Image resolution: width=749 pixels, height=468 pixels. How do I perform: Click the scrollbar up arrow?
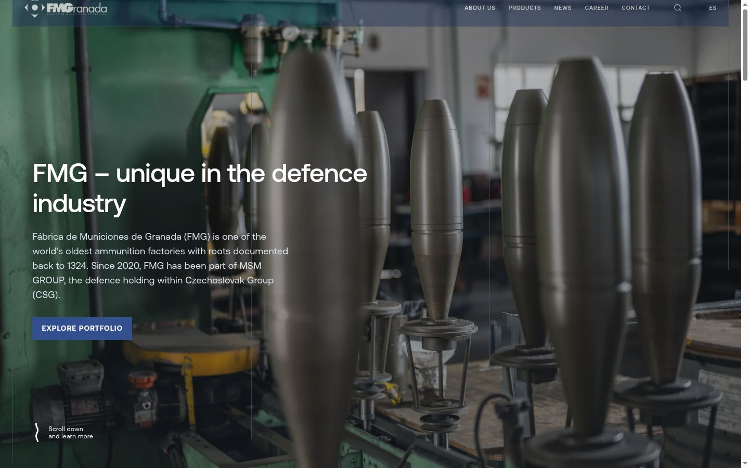745,4
